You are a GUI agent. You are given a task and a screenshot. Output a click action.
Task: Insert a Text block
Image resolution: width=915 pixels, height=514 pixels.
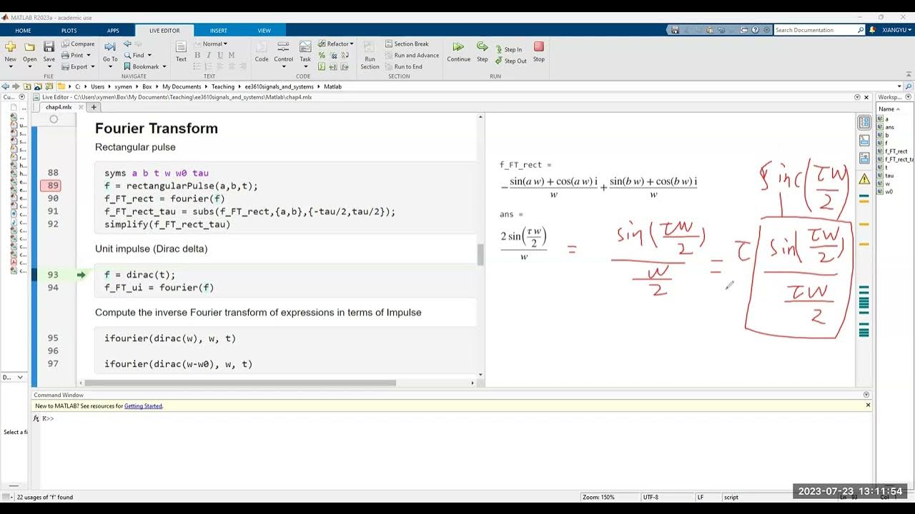tap(181, 51)
